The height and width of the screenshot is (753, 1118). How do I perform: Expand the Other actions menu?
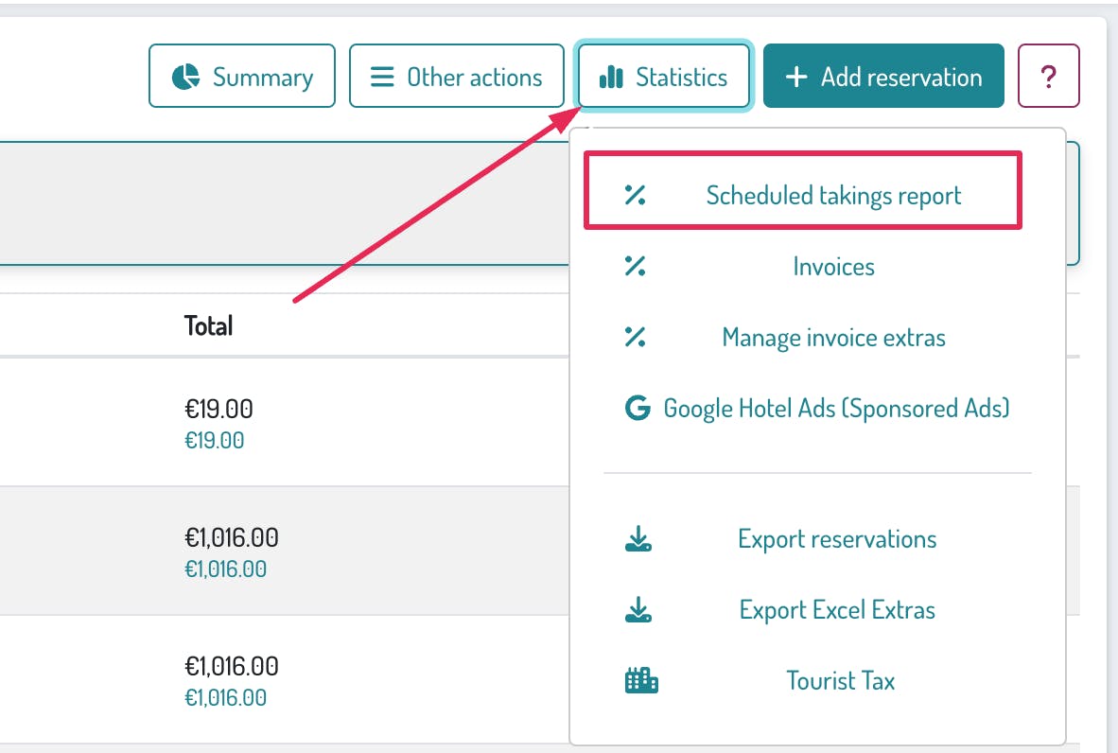coord(456,77)
